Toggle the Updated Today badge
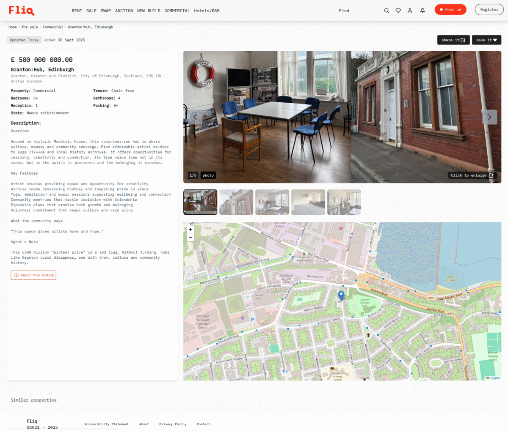Screen dimensions: 508x435 (x=24, y=40)
